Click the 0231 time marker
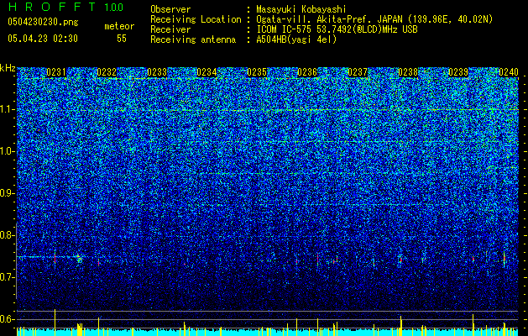This screenshot has height=336, width=528. [56, 72]
